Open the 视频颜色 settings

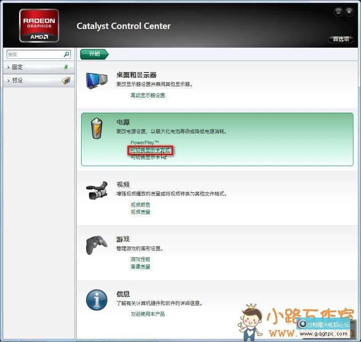pyautogui.click(x=140, y=204)
